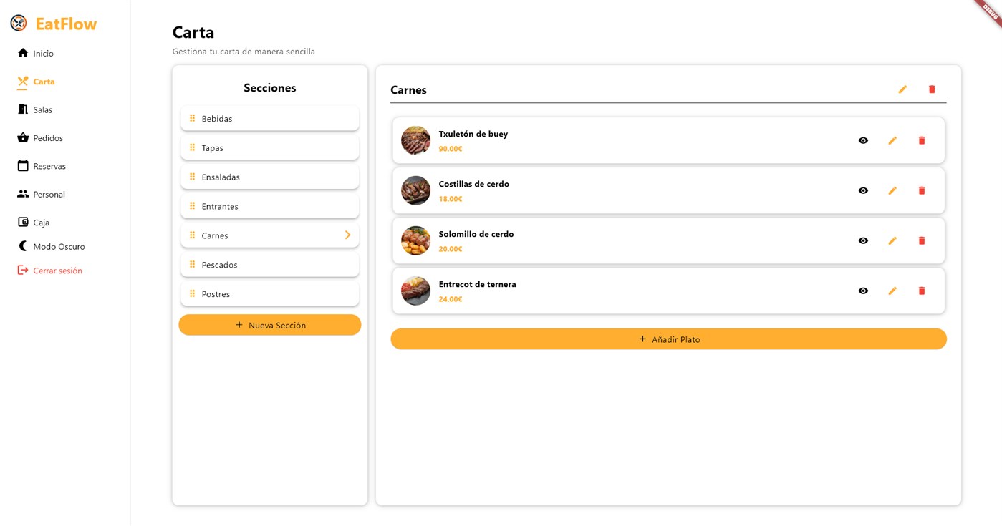This screenshot has height=526, width=1002.
Task: Open Caja in the sidebar
Action: (33, 223)
